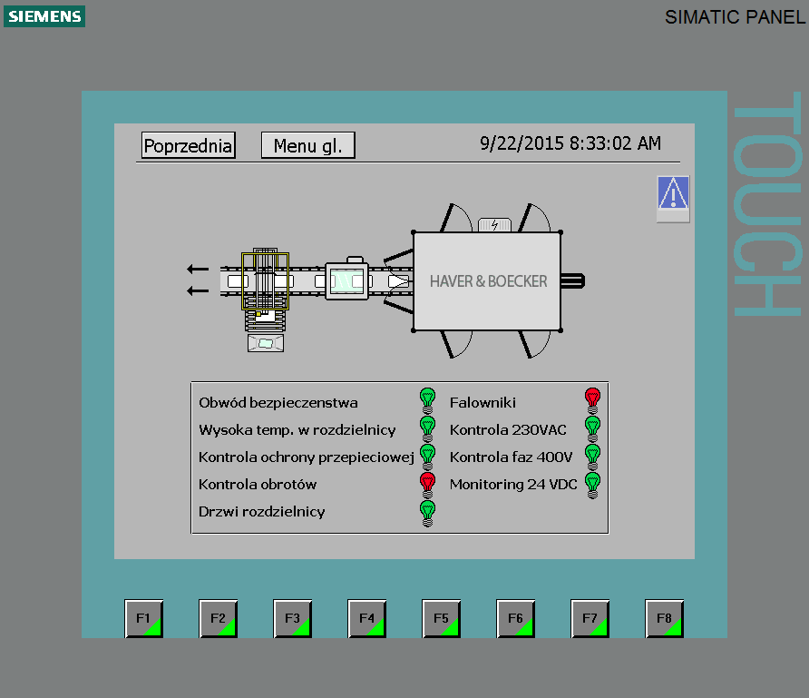Screen dimensions: 809x698
Task: Click the checkweigher unit on conveyor
Action: [346, 280]
